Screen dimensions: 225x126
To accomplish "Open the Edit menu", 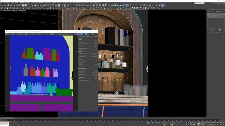I will 5,3.
